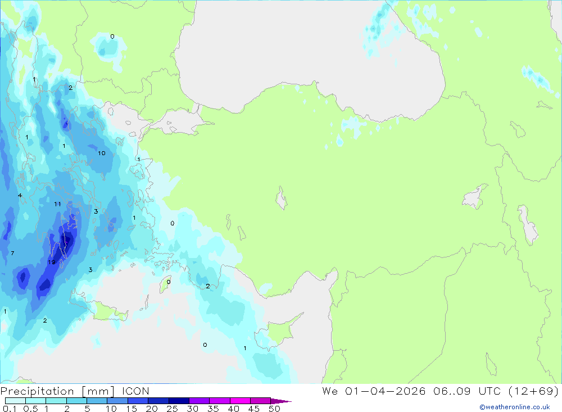
Task: Click the '25' legend scale label
Action: click(173, 409)
